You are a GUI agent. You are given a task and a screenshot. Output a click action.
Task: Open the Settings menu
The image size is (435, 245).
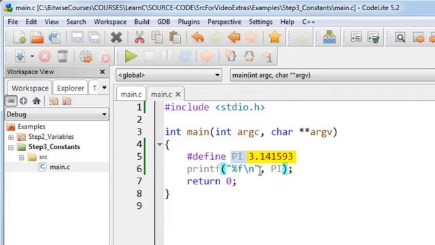point(260,22)
